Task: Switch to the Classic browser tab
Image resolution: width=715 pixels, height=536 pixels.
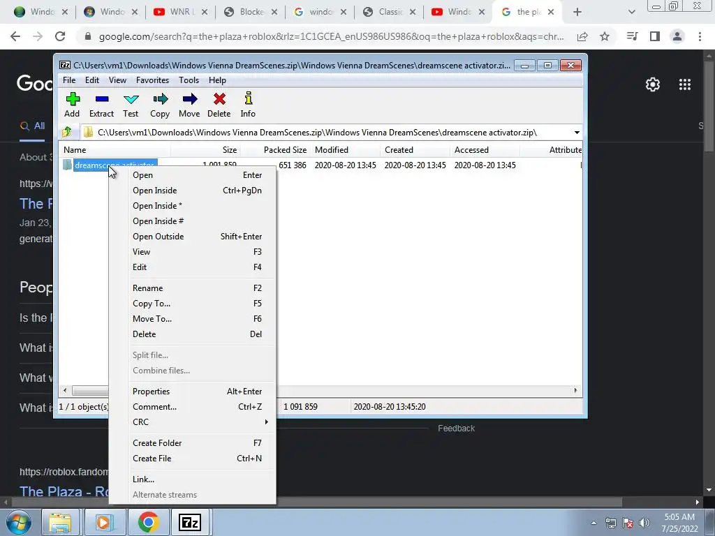Action: click(x=390, y=12)
